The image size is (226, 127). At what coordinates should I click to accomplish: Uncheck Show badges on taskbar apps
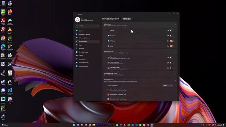108,95
